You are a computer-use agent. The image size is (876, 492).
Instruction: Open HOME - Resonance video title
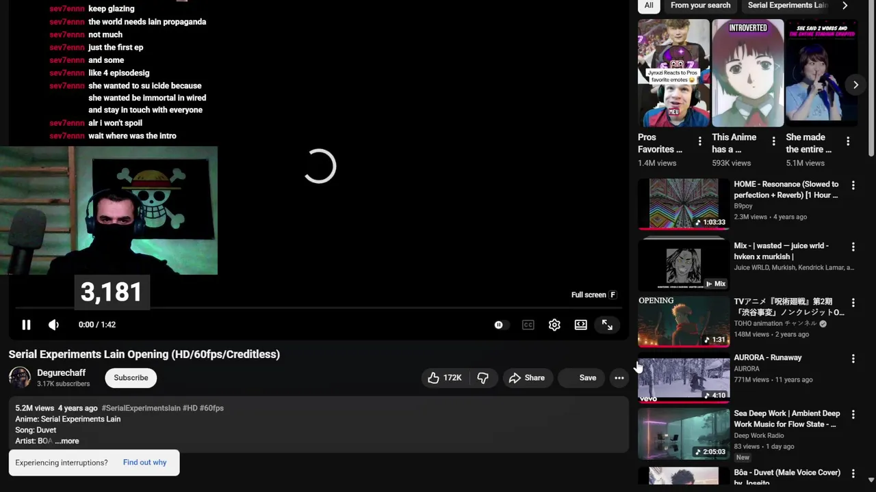pos(786,189)
